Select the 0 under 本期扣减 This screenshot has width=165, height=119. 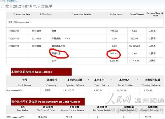tap(124, 117)
